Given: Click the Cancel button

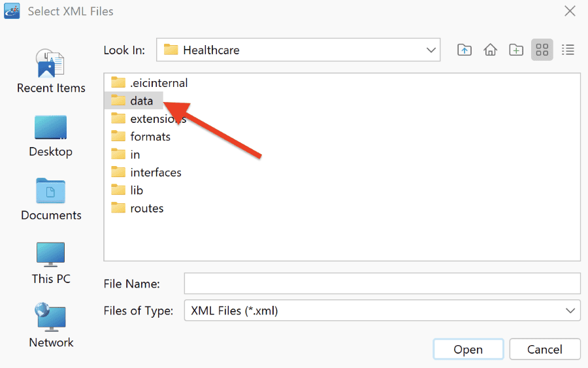Looking at the screenshot, I should pos(544,349).
